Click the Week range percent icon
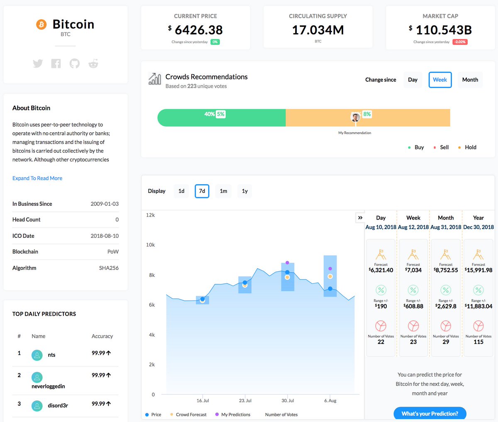Viewport: 498px width, 422px height. click(413, 290)
